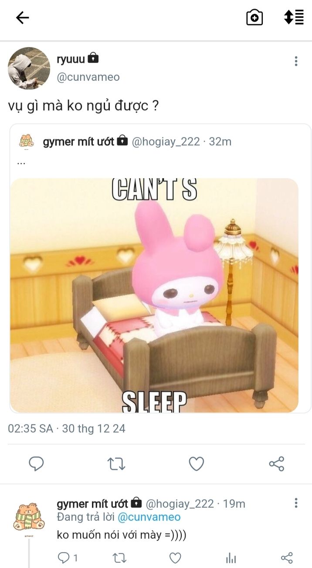Screen dimensions: 312x568
Task: Tap the camera screenshot icon
Action: (x=254, y=17)
